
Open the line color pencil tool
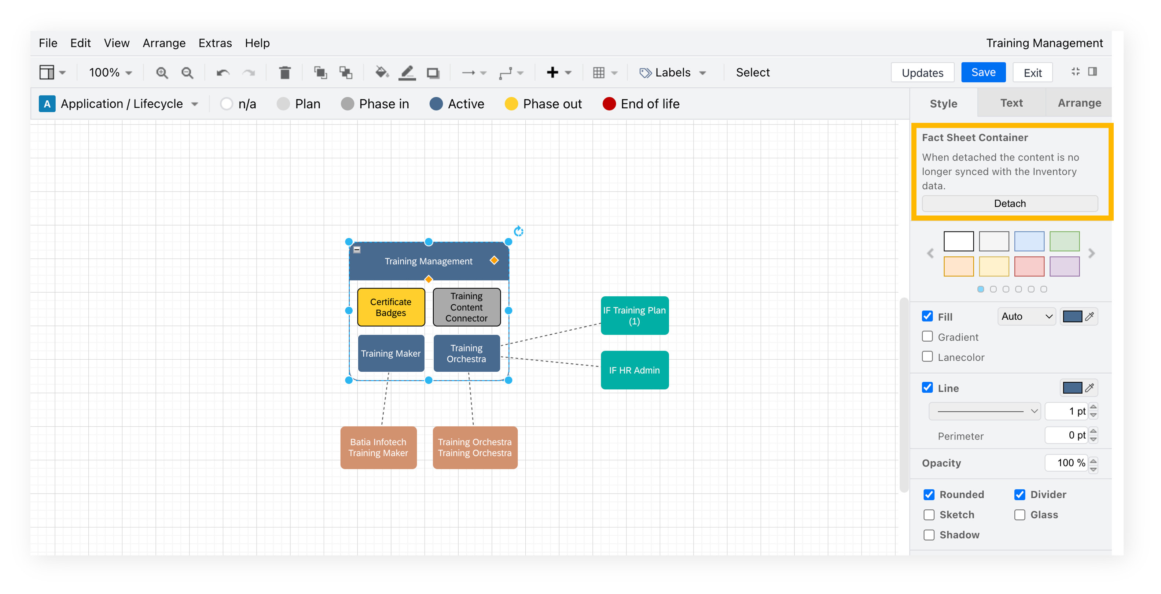[x=407, y=73]
